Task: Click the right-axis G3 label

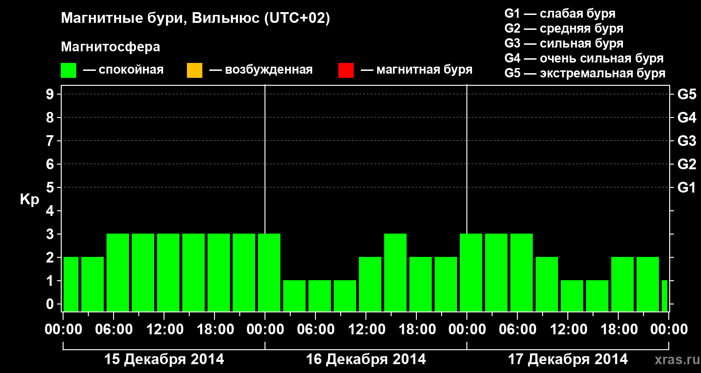Action: point(687,141)
